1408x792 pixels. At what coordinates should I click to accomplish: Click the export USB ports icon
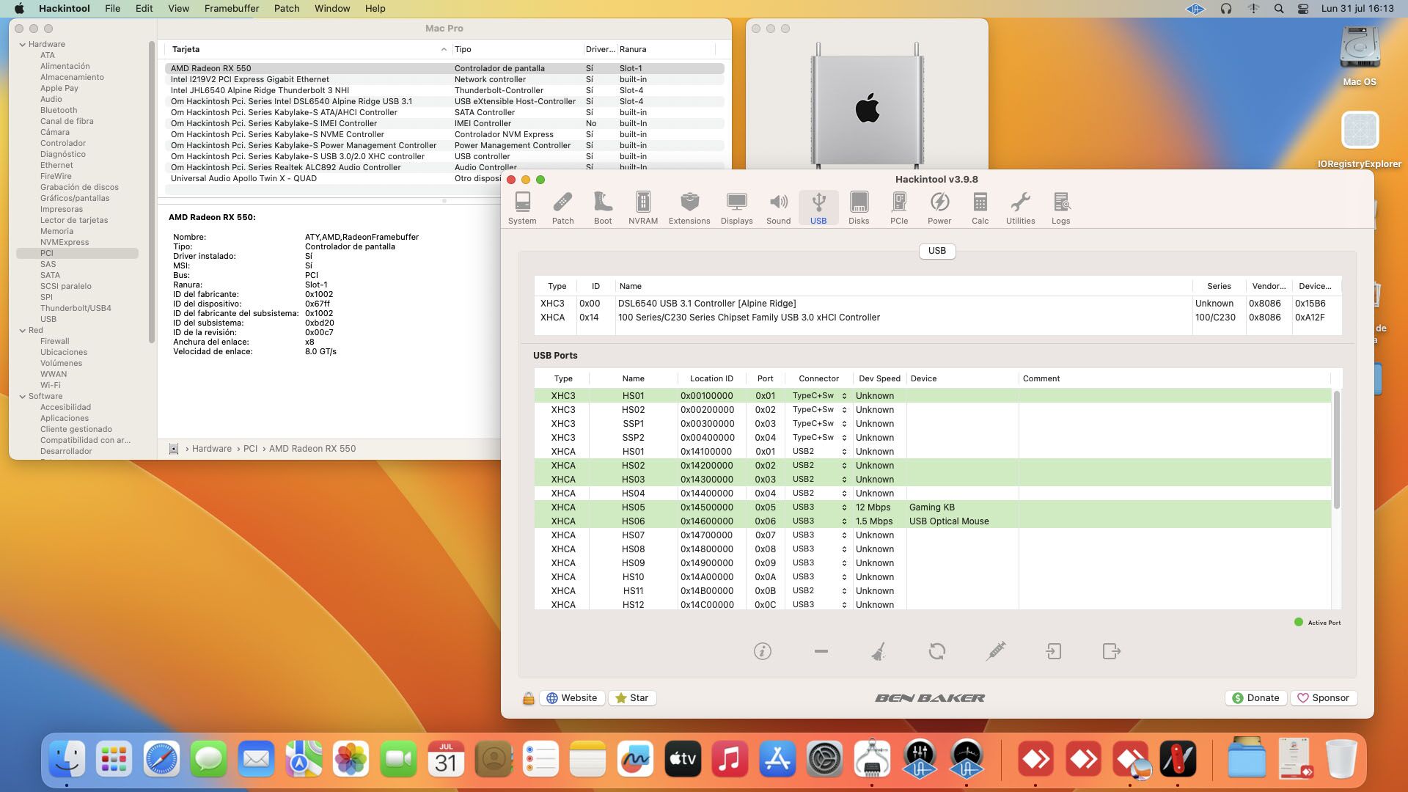coord(1111,651)
